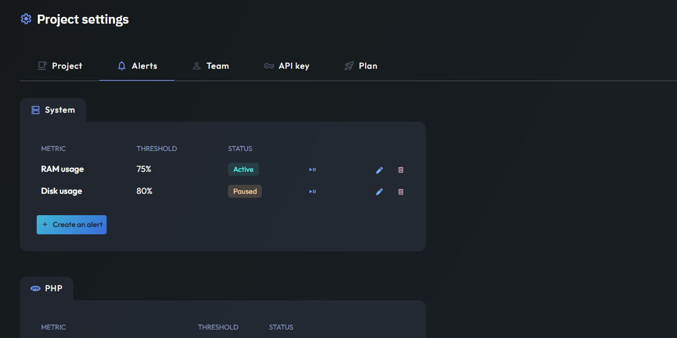Click the Project settings heading
This screenshot has height=338, width=677.
pyautogui.click(x=83, y=19)
